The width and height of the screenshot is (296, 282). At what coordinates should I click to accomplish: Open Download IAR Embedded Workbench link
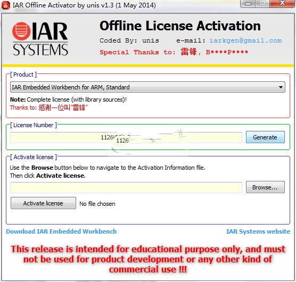pos(61,231)
